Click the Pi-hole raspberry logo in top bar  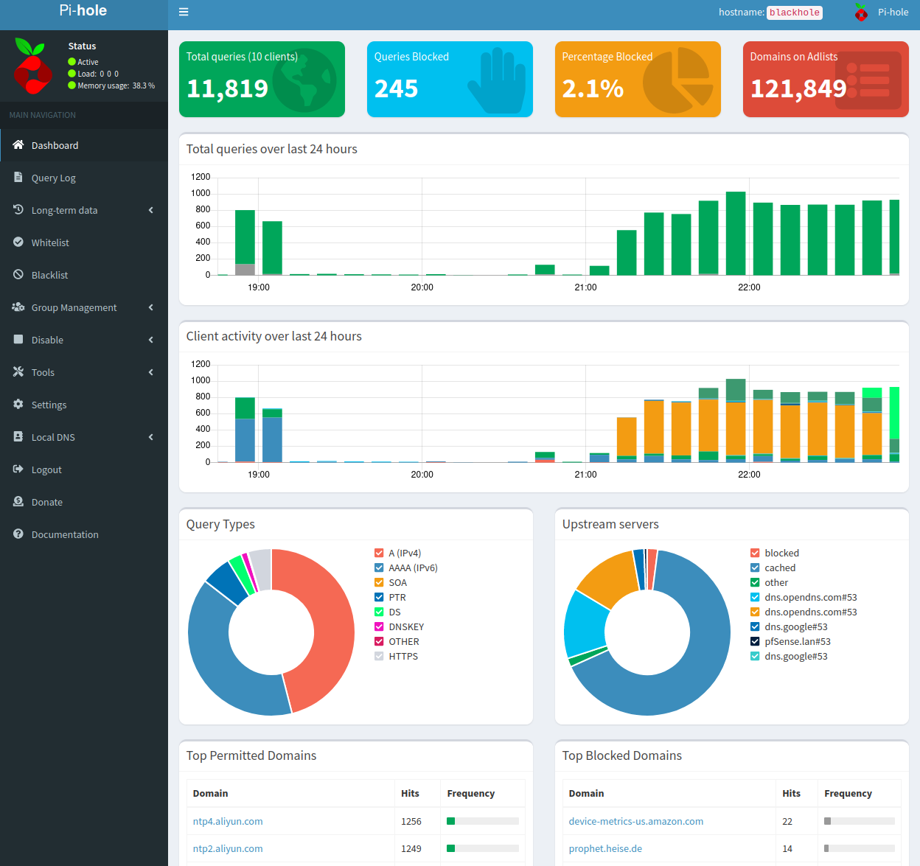[x=861, y=12]
